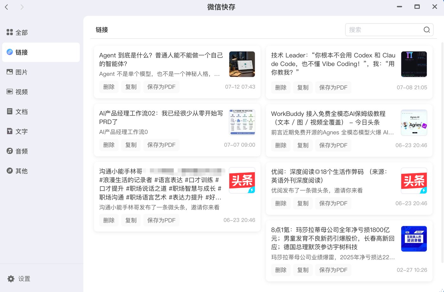
Task: Open AI产品经理工作流02 article title
Action: [x=161, y=117]
